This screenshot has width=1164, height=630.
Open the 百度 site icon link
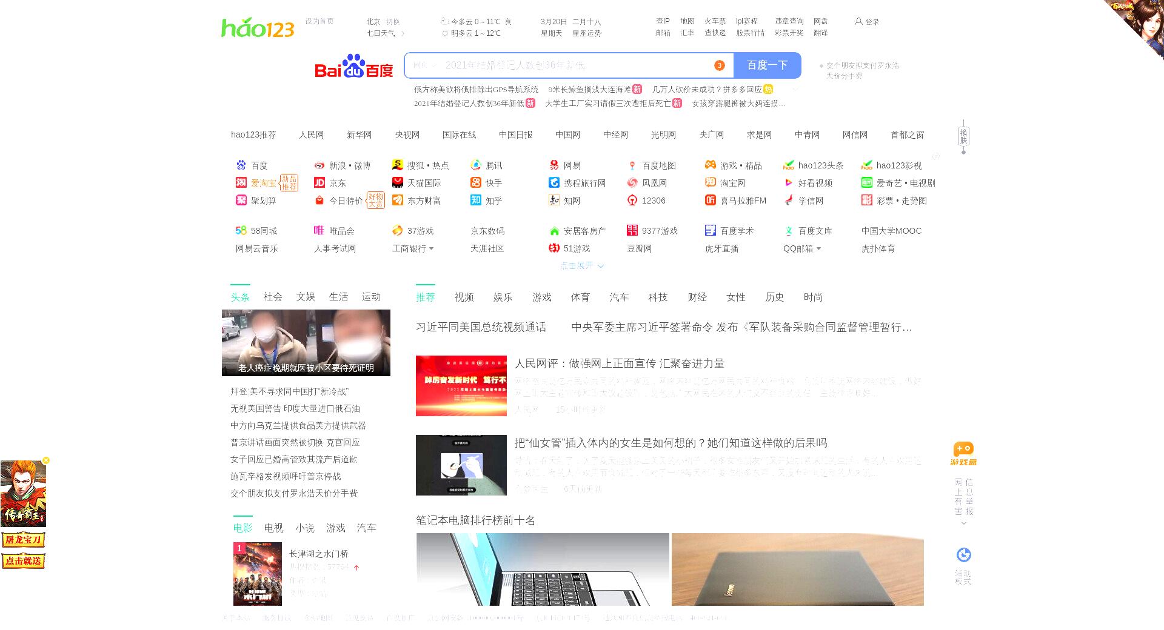(x=241, y=165)
